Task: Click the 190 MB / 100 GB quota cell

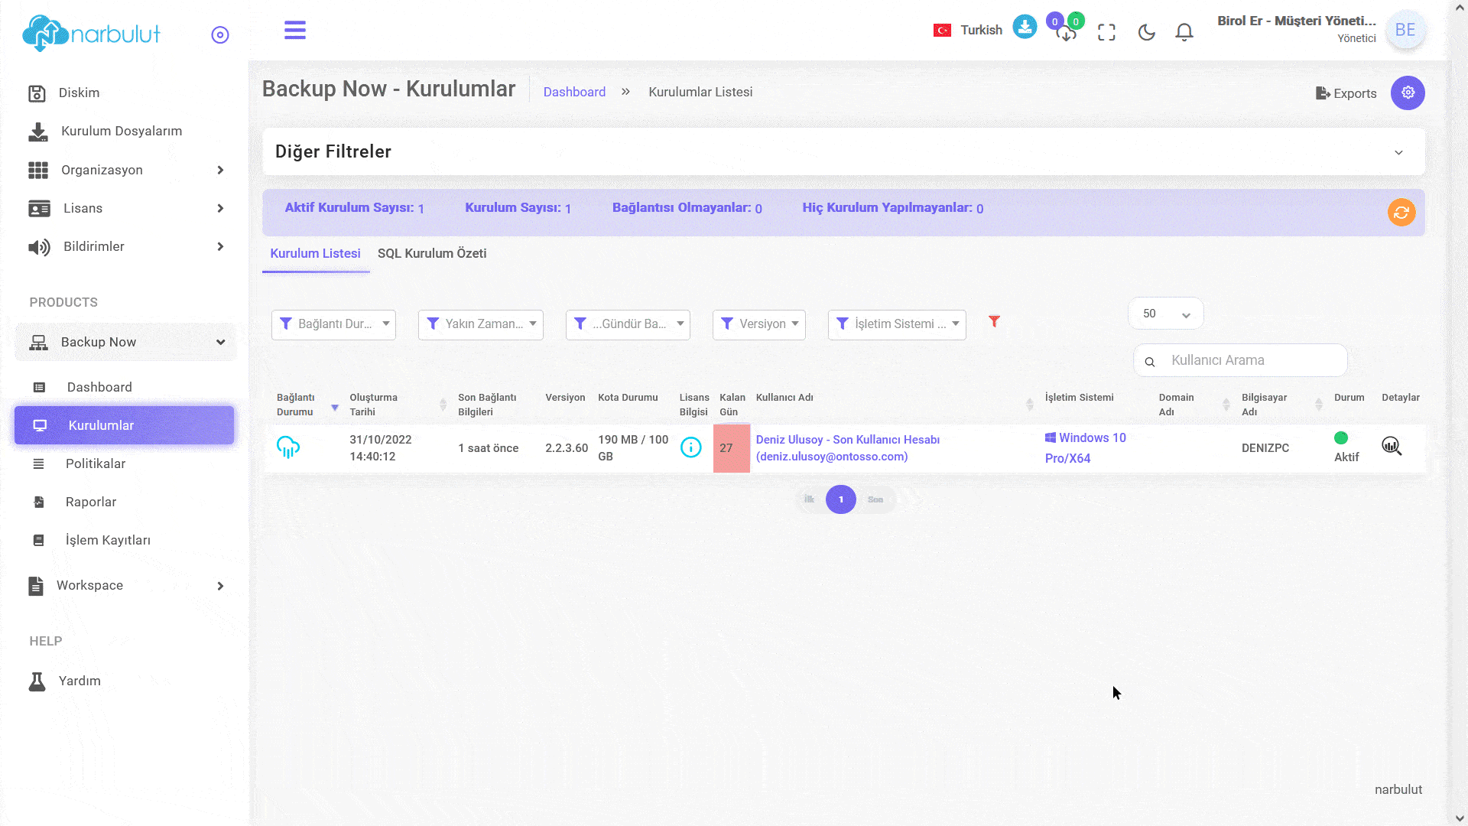Action: click(x=633, y=448)
